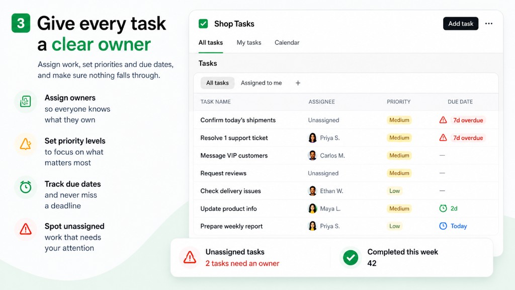Viewport: 515px width, 290px height.
Task: Click the green Shop Tasks checkmark icon
Action: [203, 24]
